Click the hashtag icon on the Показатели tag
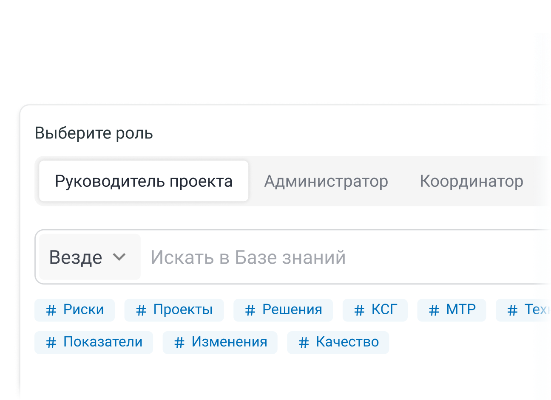The height and width of the screenshot is (400, 551). [x=51, y=342]
